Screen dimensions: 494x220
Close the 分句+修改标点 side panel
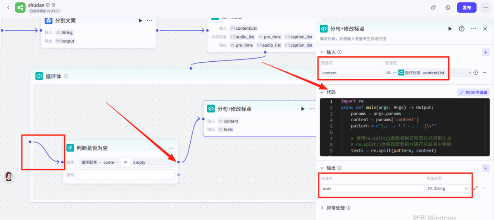tap(485, 29)
